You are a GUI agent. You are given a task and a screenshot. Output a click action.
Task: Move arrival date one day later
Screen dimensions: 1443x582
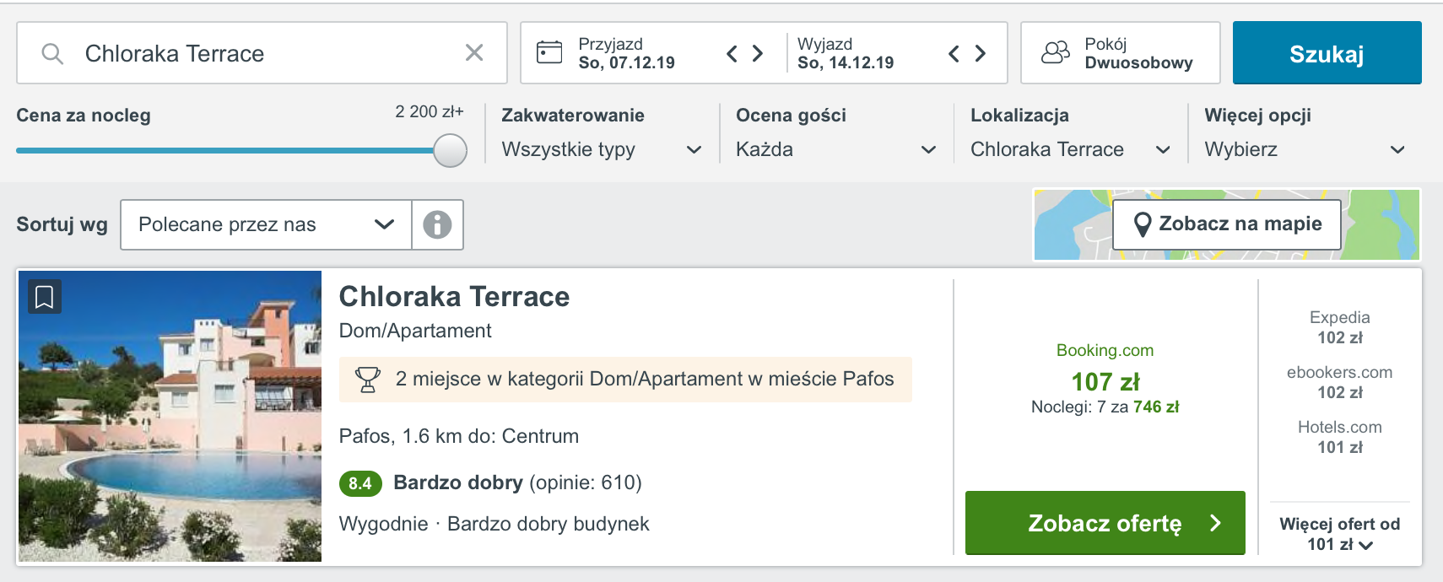758,54
